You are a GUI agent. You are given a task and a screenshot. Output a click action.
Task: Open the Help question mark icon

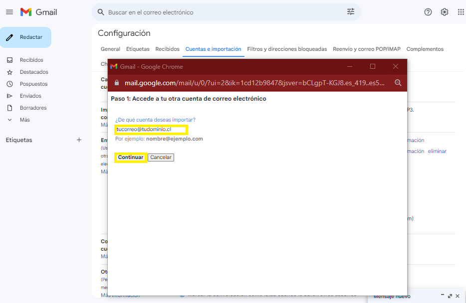click(428, 12)
